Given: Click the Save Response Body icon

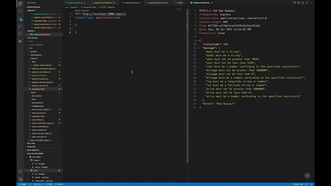Looking at the screenshot, I should 299,3.
